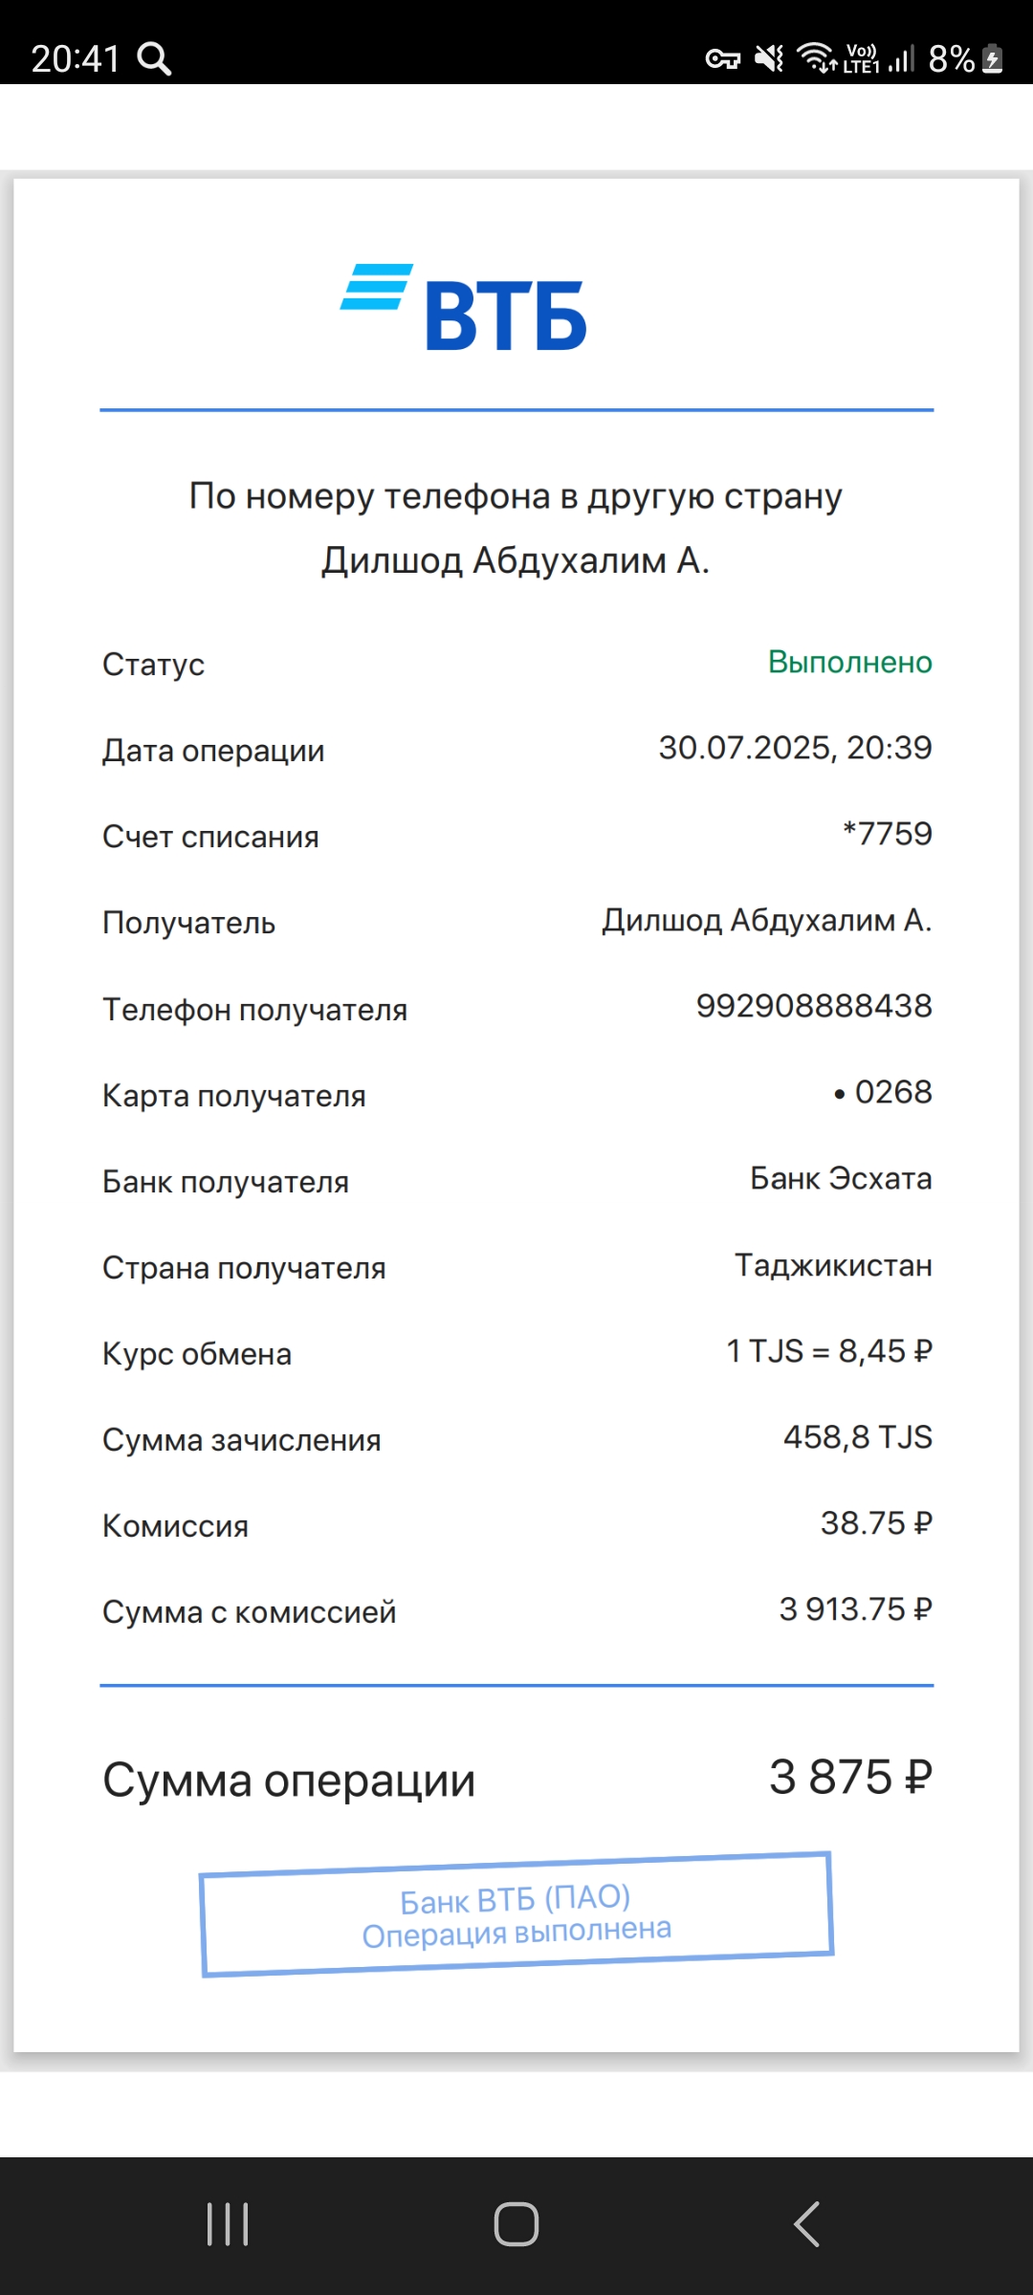Tap the operation date 30.07.2025, 20:39

pos(795,748)
